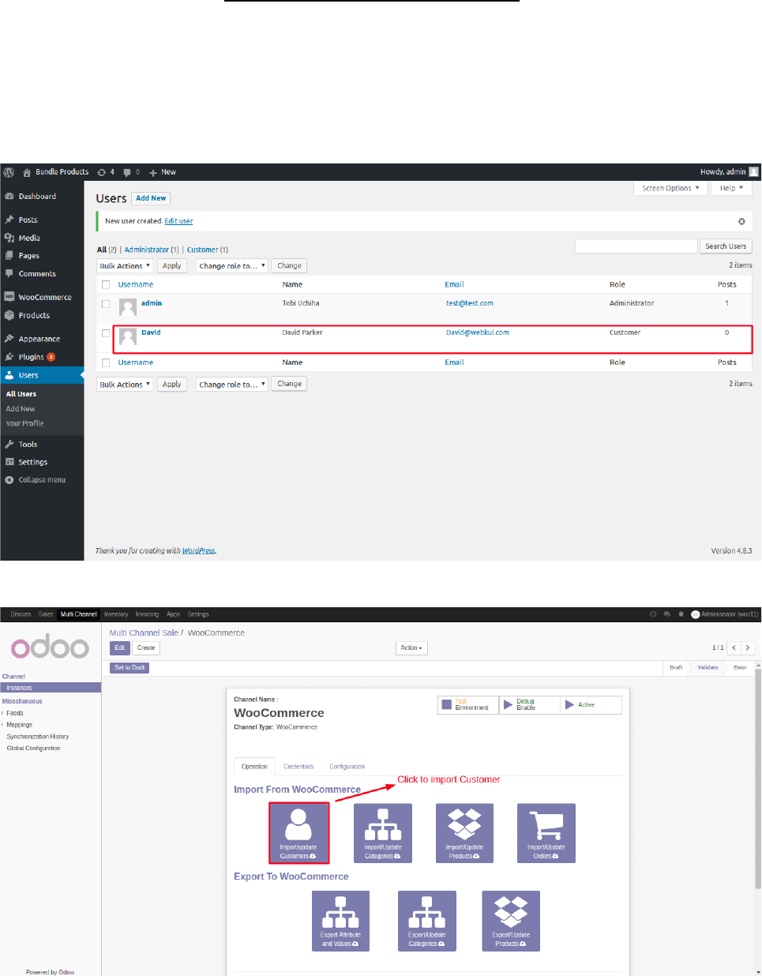762x976 pixels.
Task: Expand the Help tab
Action: click(731, 188)
